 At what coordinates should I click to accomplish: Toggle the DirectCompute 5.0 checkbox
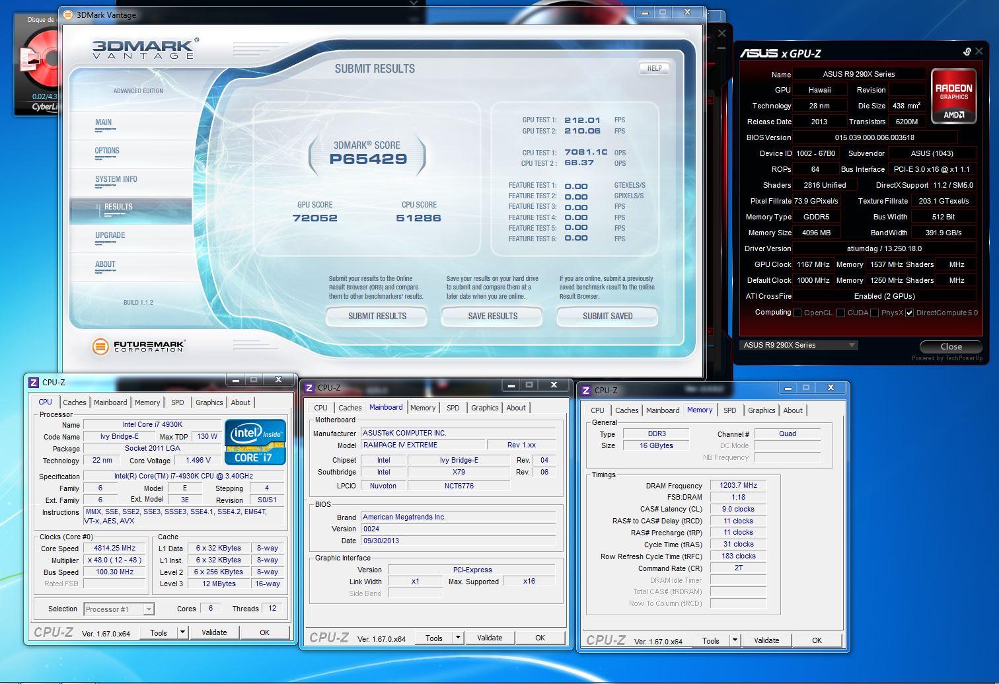910,313
